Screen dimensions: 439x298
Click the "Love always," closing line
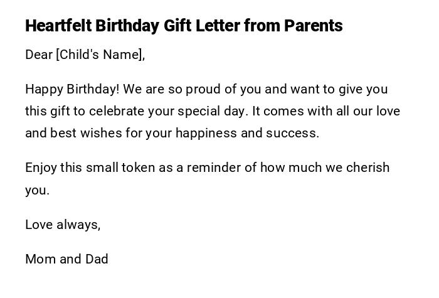click(63, 225)
